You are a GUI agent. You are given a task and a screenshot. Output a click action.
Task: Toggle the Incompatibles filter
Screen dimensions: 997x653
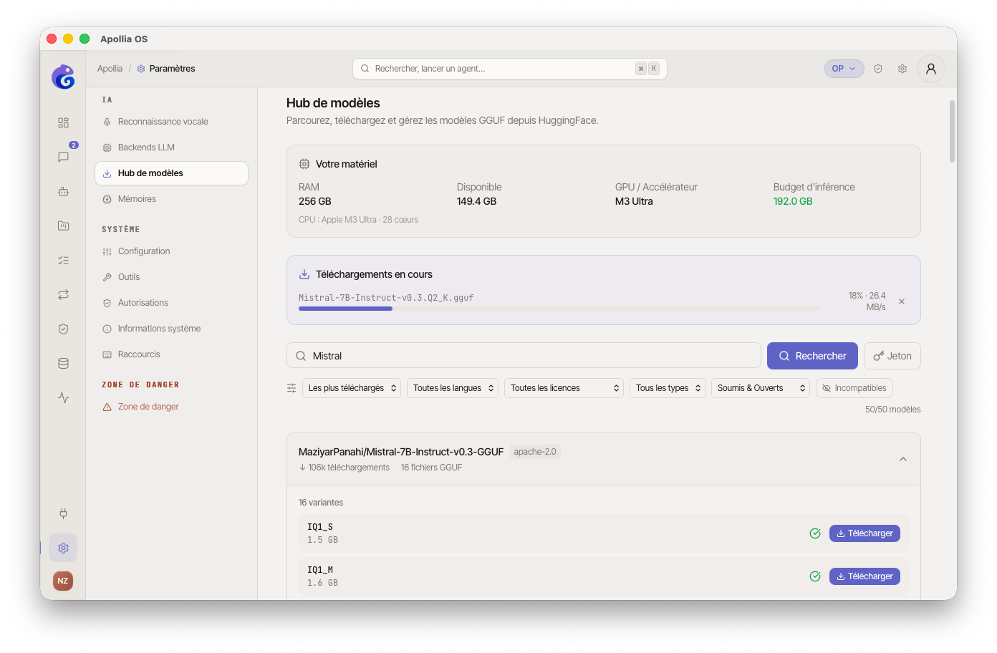coord(854,388)
